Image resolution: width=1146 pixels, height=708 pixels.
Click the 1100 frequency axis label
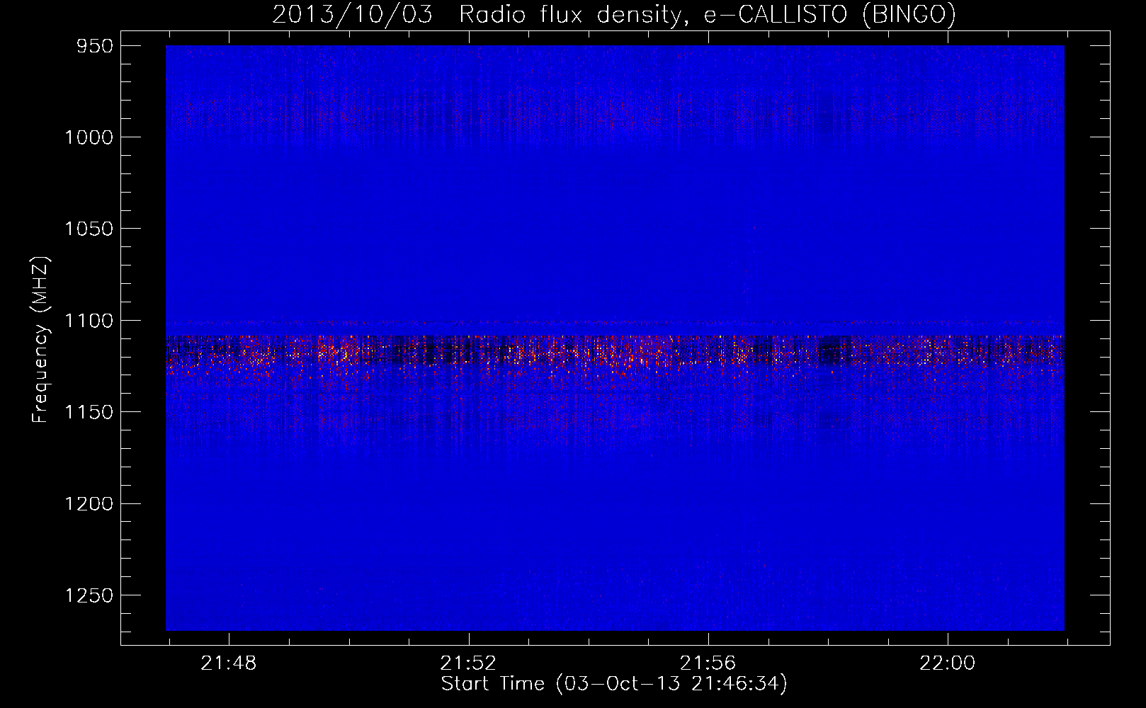click(x=88, y=321)
